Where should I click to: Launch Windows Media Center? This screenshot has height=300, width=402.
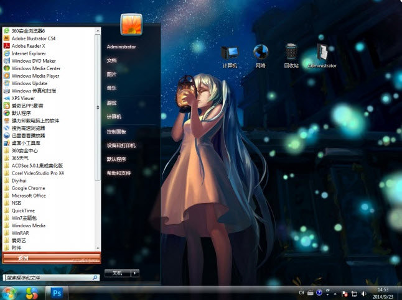pyautogui.click(x=32, y=68)
